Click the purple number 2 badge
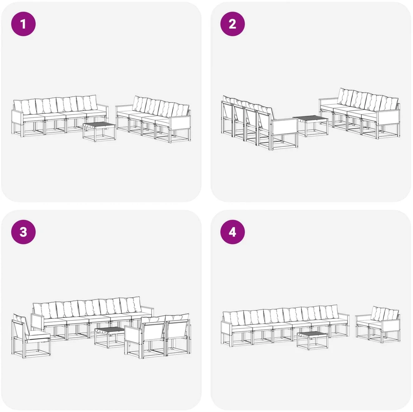 pos(233,24)
